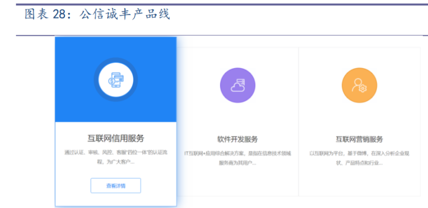Select the description starting IT互联网+应用综合解决方案
The width and height of the screenshot is (428, 208).
(237, 158)
